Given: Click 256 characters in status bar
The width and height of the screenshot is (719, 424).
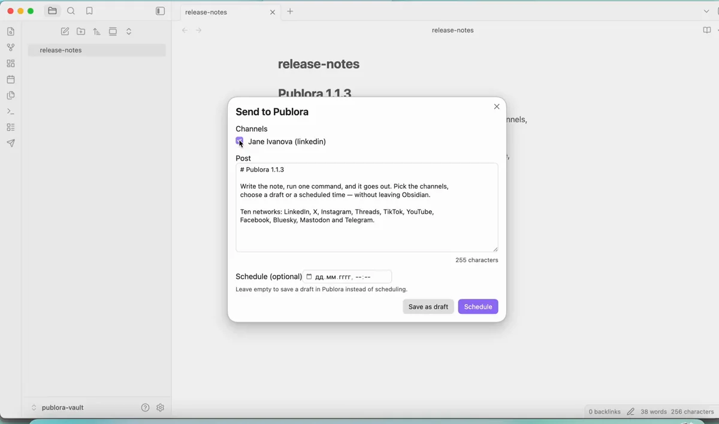Looking at the screenshot, I should (693, 412).
